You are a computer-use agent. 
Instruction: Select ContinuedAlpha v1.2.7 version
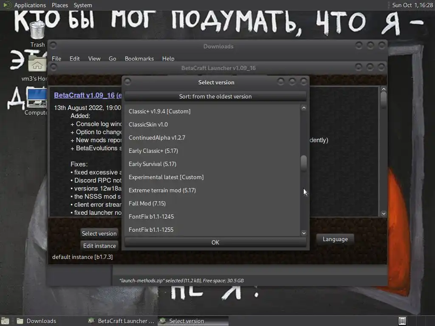212,138
